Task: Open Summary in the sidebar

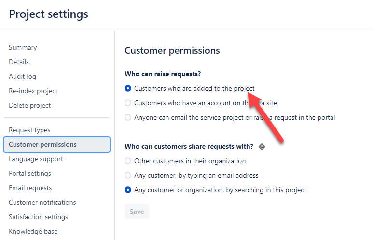Action: click(x=23, y=47)
